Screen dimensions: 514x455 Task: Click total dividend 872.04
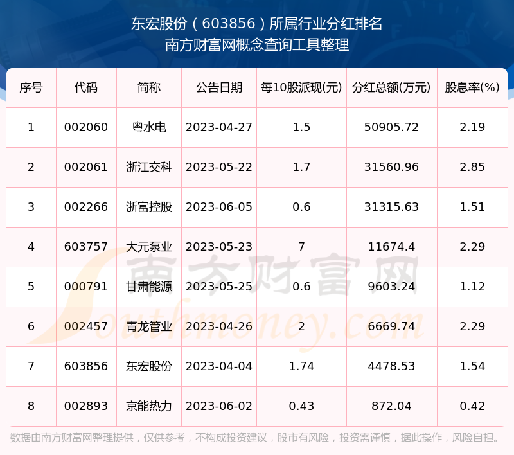coord(391,406)
